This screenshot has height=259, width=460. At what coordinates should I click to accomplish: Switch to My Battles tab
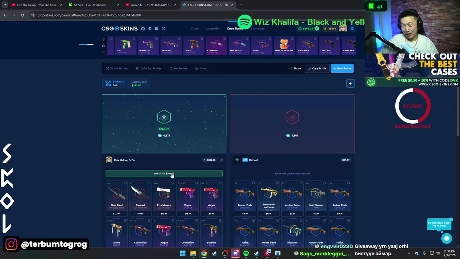178,68
